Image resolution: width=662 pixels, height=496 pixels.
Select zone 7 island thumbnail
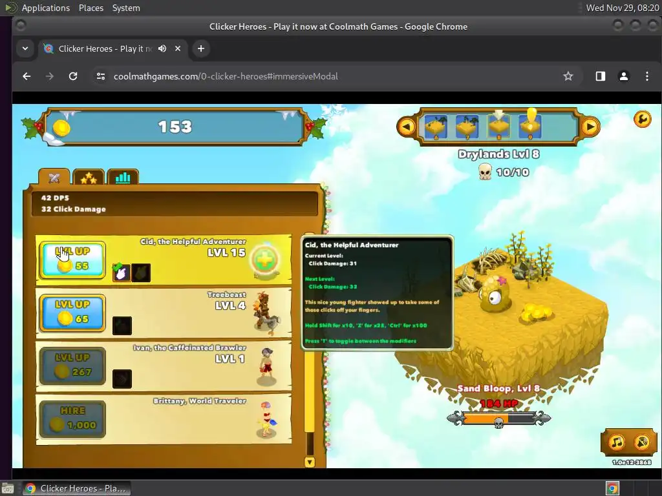[x=467, y=127]
